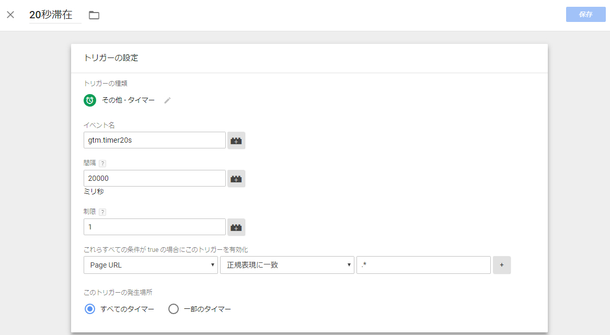Insert variable for the イベント名 field
This screenshot has width=610, height=335.
coord(236,141)
